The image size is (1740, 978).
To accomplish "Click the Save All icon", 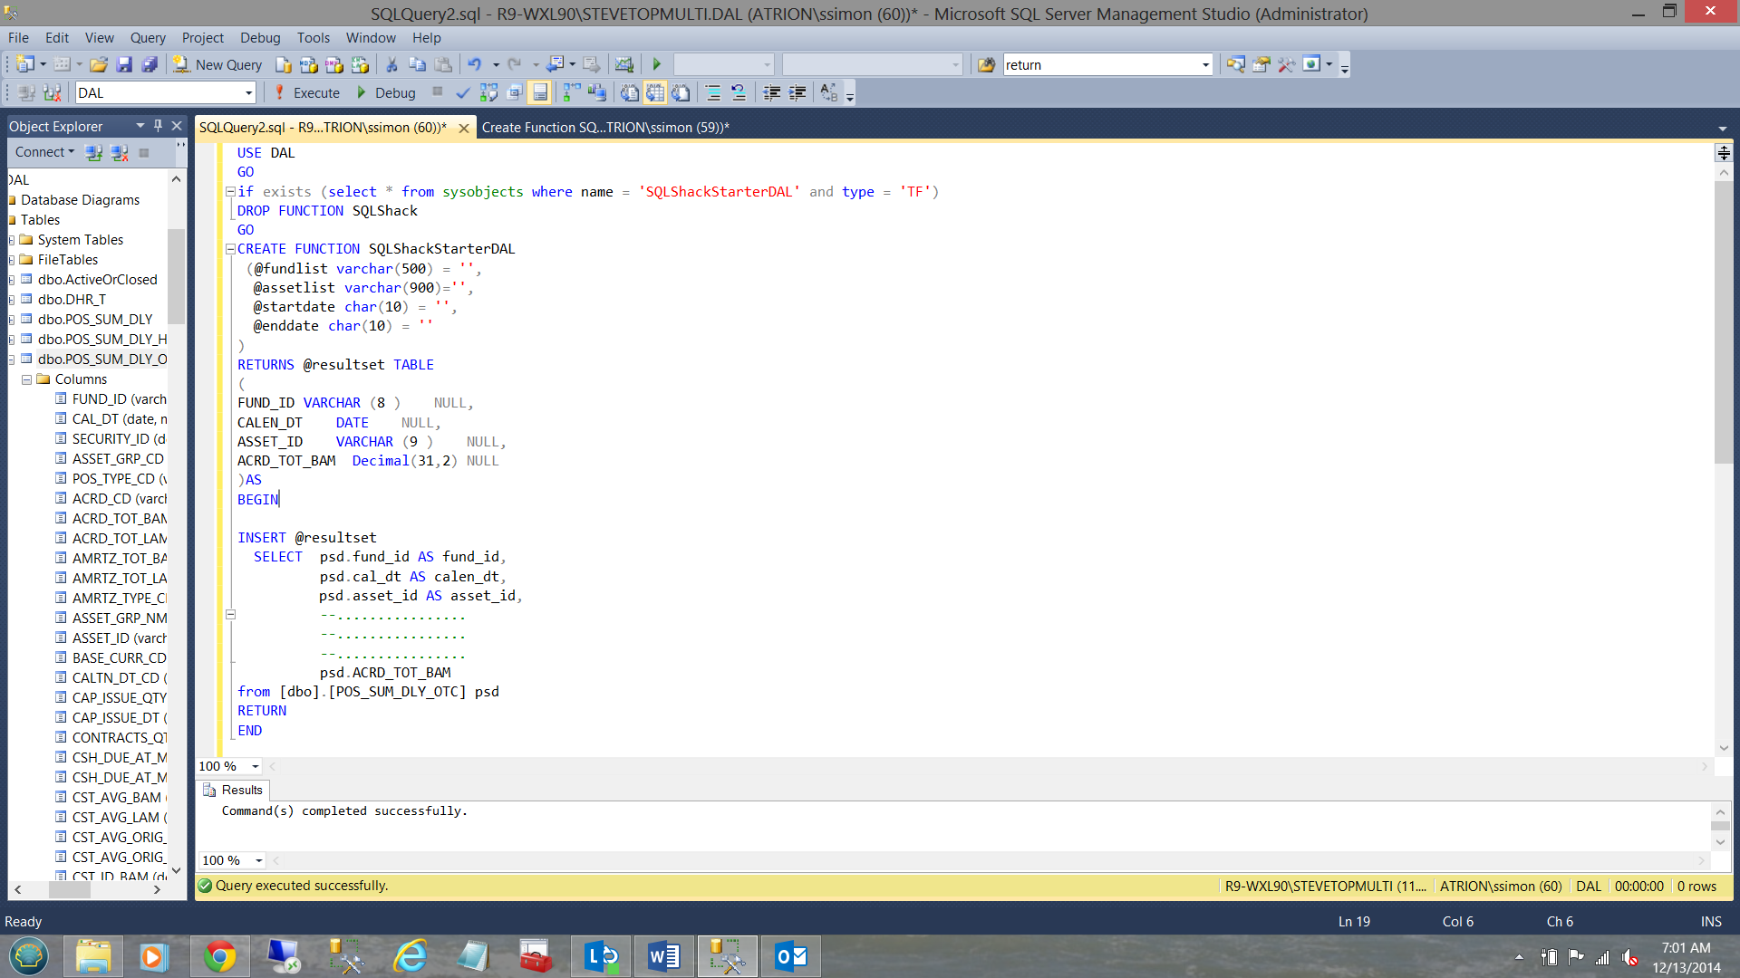I will click(x=150, y=64).
